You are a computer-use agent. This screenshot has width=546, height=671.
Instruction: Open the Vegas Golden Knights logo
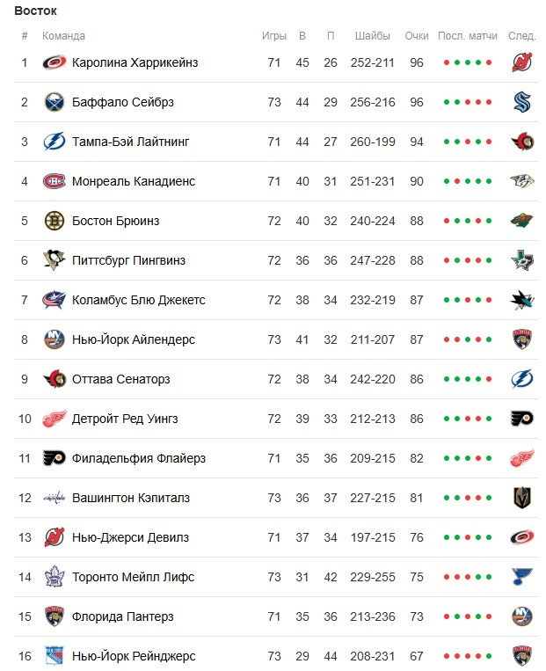coord(522,498)
